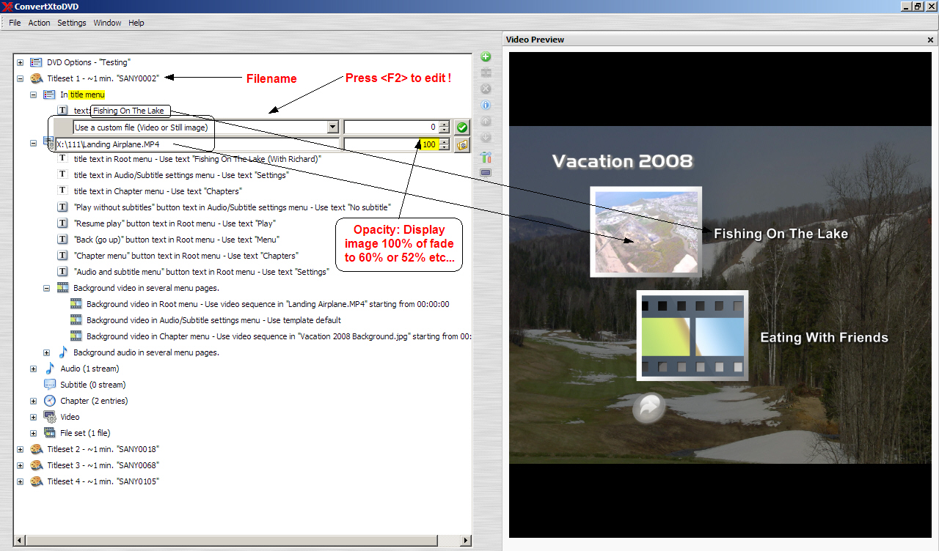The height and width of the screenshot is (551, 939).
Task: Click Fishing On The Lake title in preview
Action: (781, 234)
